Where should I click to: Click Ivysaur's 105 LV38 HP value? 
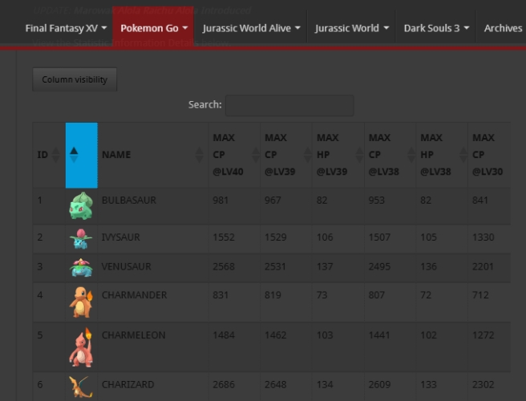tap(429, 237)
